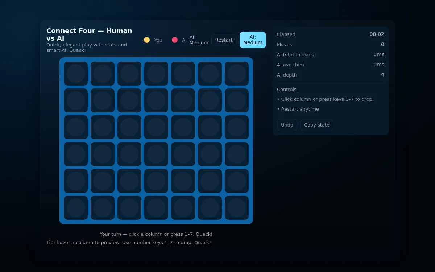Screen dimensions: 435x272
Task: Click the 'Tip: hover a column' text
Action: coord(129,242)
